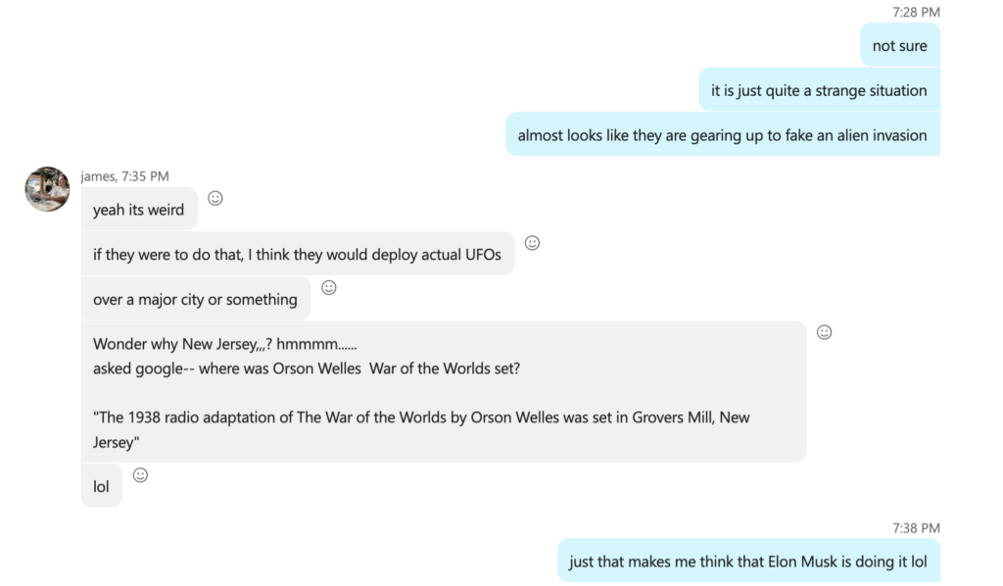Select the "yeah its weird" message bubble

(138, 210)
